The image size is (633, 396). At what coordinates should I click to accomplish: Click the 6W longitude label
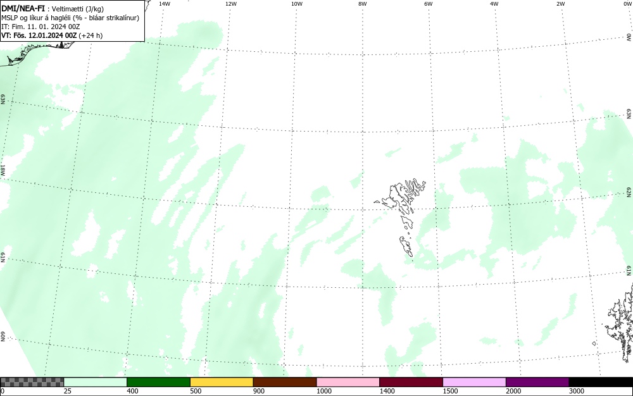(x=429, y=4)
